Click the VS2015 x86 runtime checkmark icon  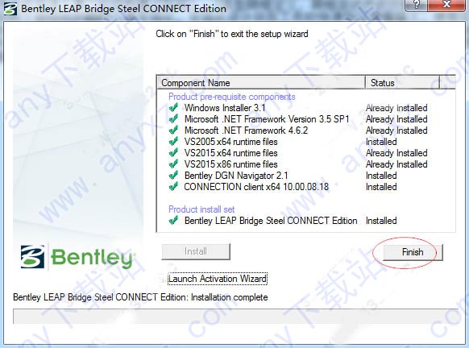(173, 164)
